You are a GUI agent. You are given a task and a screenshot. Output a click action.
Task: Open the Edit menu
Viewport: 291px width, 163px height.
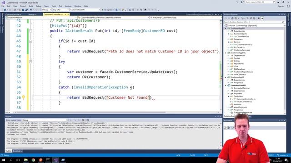[9, 6]
